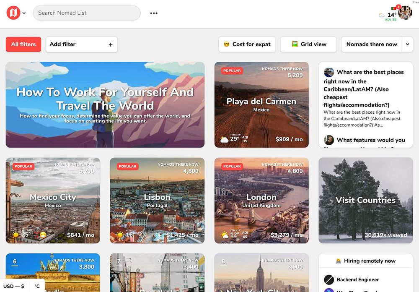Image resolution: width=419 pixels, height=292 pixels.
Task: Open user profile avatar in header
Action: pyautogui.click(x=405, y=13)
